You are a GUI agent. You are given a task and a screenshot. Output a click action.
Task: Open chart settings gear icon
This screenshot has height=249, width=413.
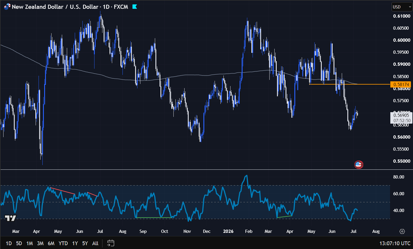pyautogui.click(x=402, y=231)
